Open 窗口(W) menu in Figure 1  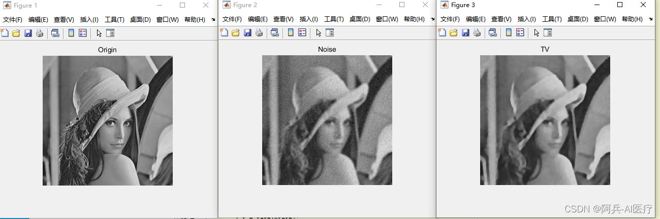pos(167,20)
